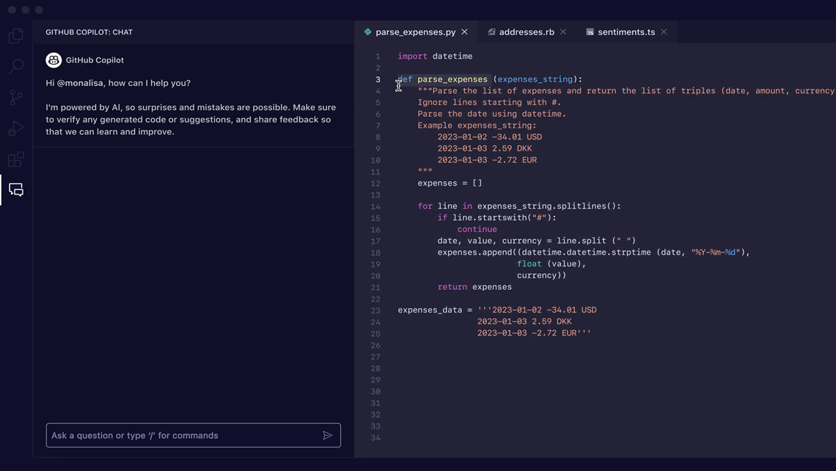836x471 pixels.
Task: Switch to the parse_expenses.py tab
Action: [416, 32]
